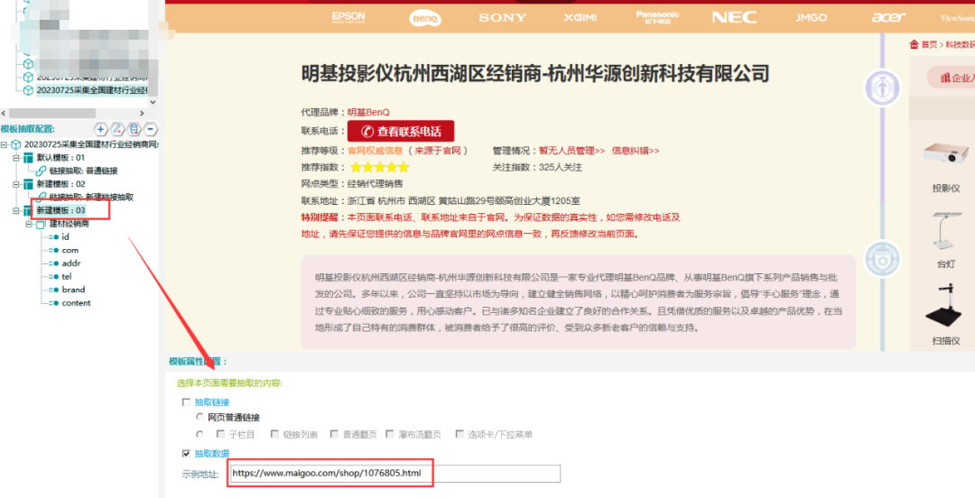975x498 pixels.
Task: Click the field icon beside id
Action: point(54,237)
